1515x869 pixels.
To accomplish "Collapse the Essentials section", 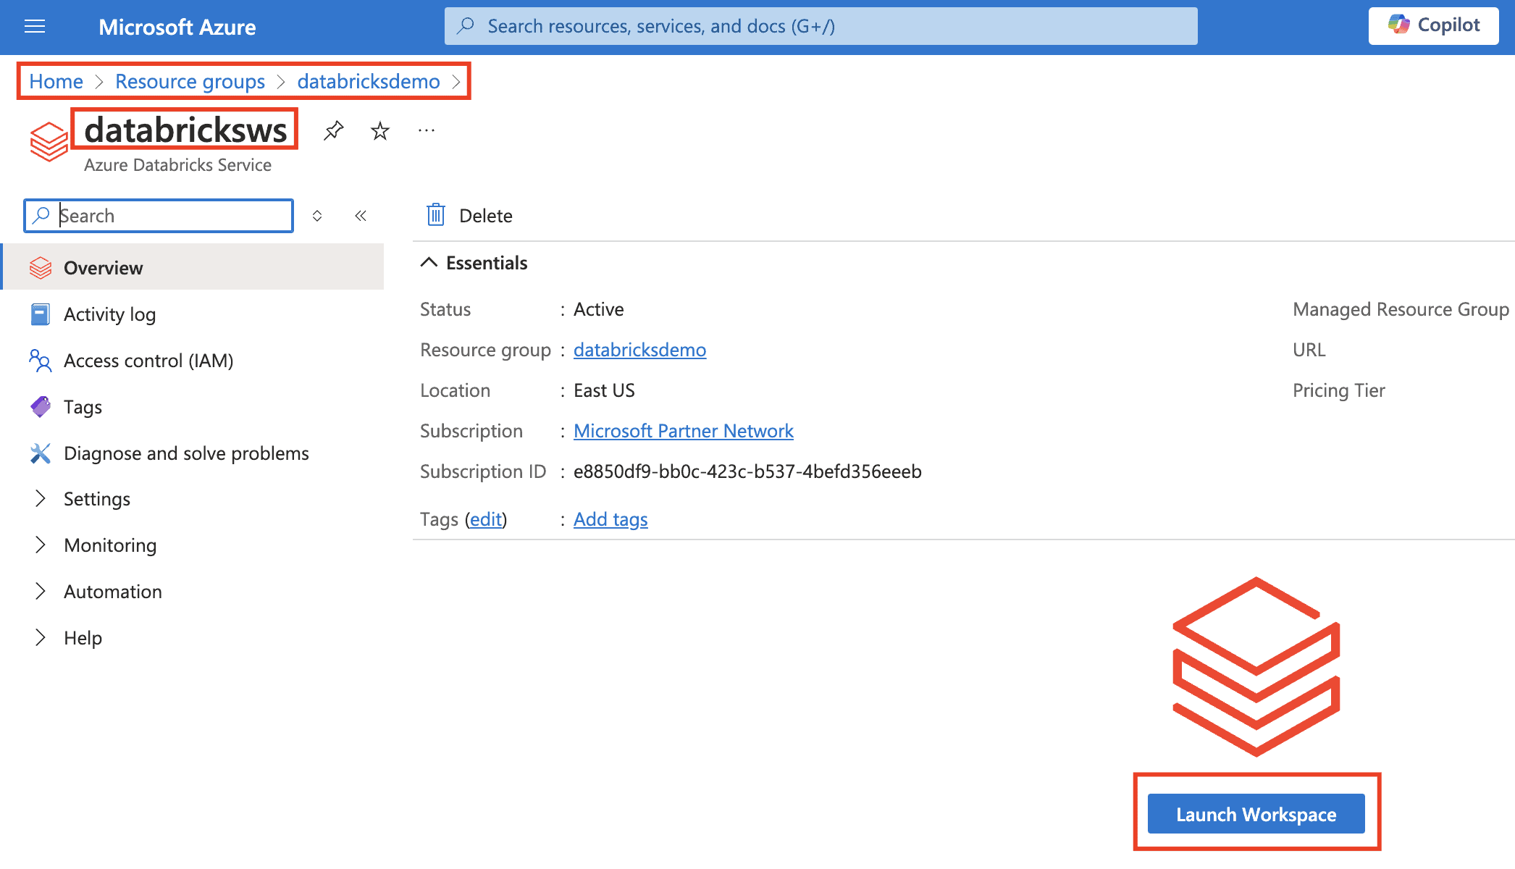I will point(429,262).
